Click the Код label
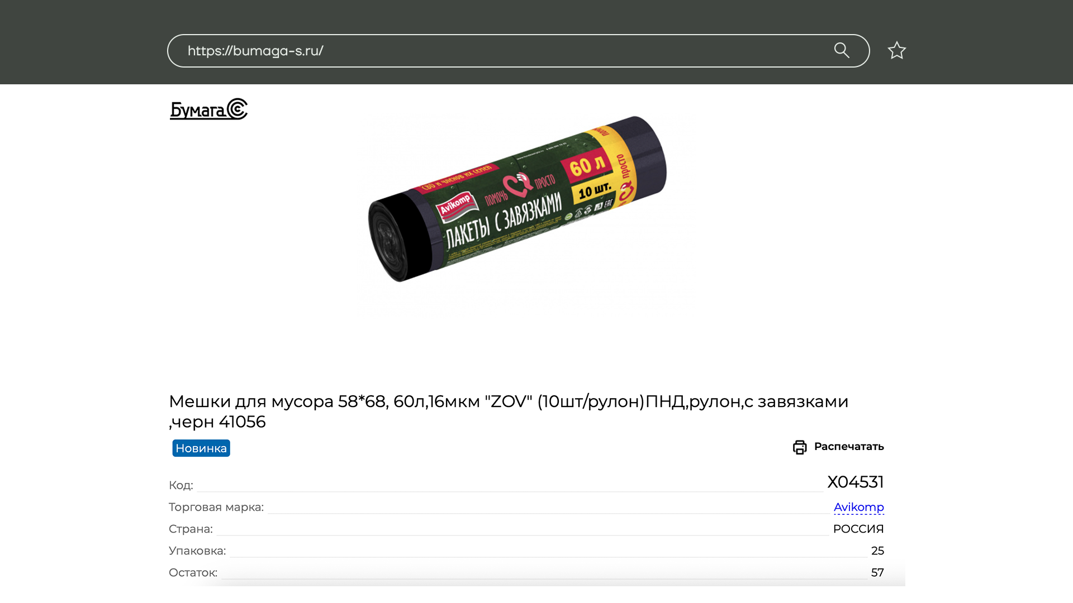This screenshot has height=603, width=1073. click(181, 485)
